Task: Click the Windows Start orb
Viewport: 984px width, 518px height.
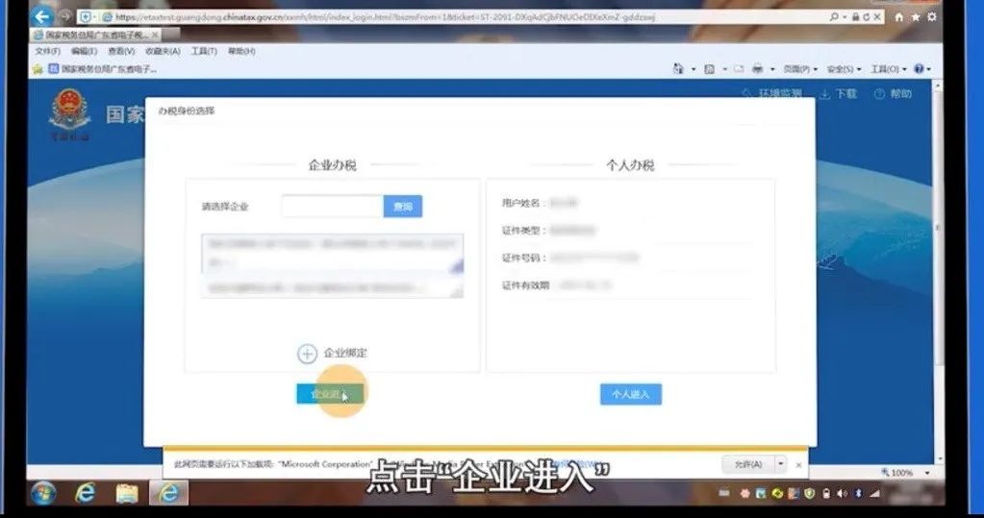Action: pyautogui.click(x=42, y=494)
